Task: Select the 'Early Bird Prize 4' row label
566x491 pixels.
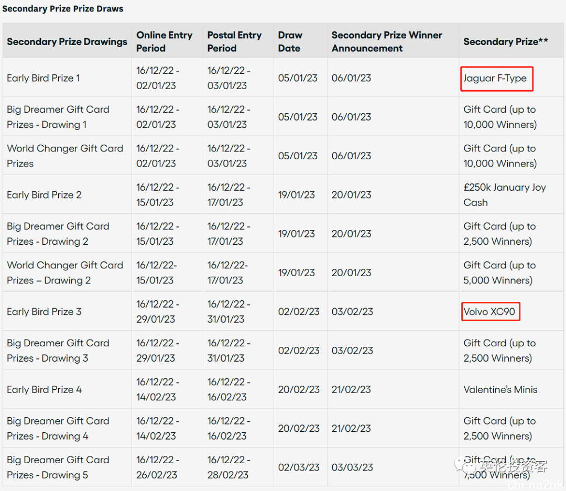Action: tap(44, 389)
